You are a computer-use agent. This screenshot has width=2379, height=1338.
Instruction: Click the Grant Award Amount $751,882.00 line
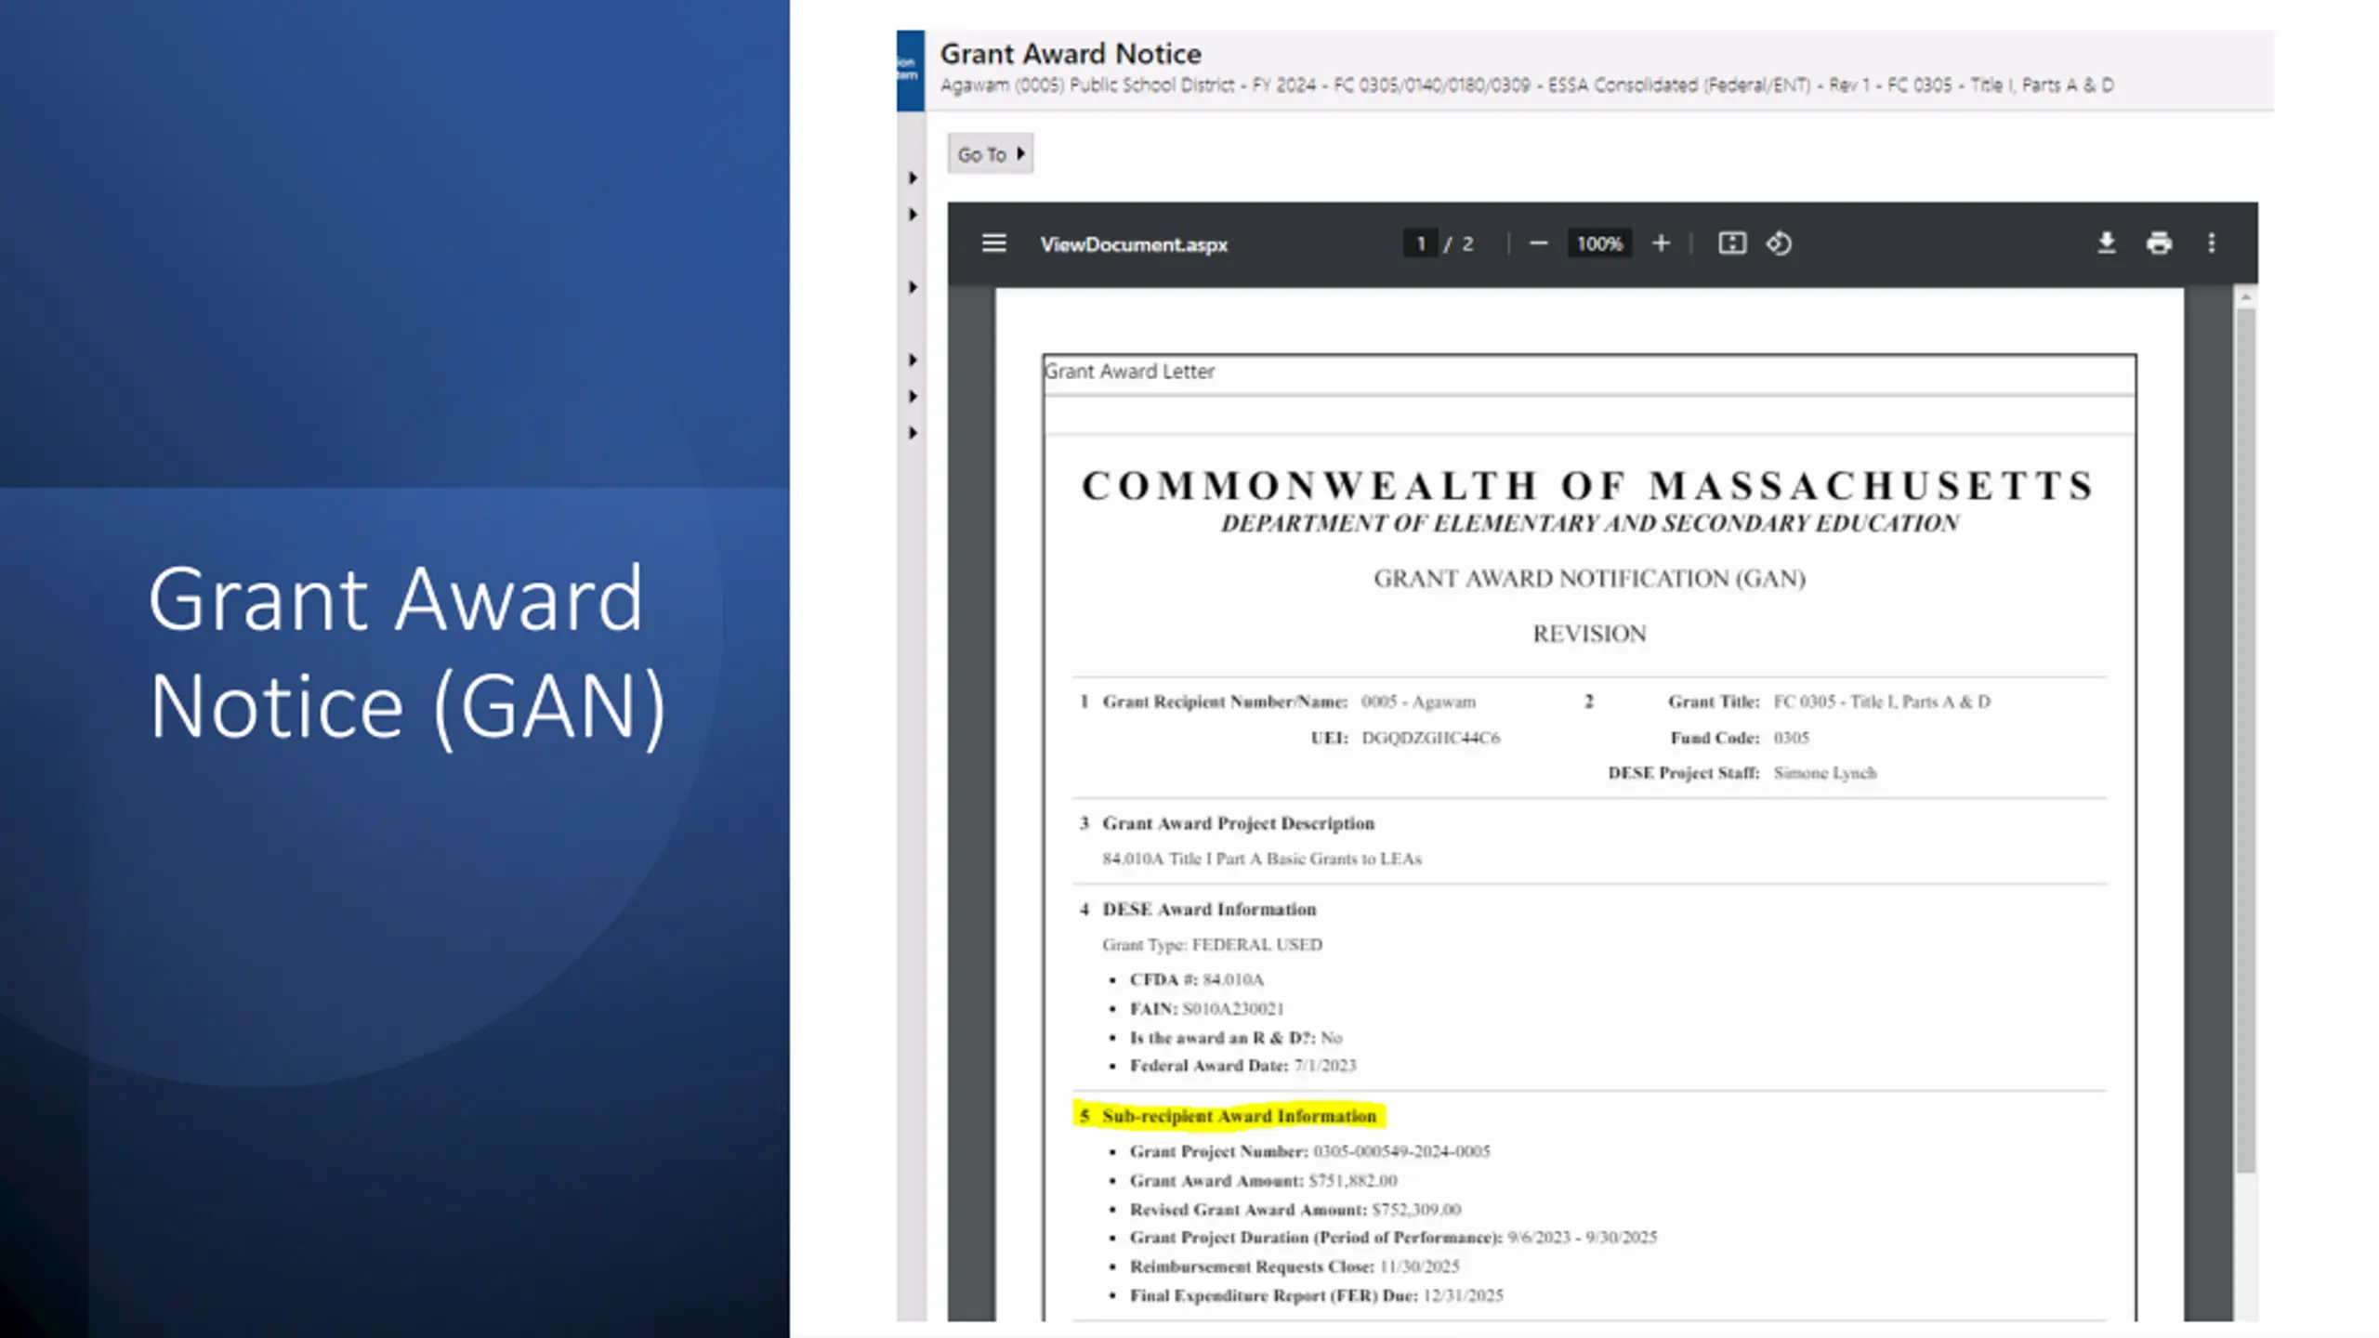[x=1263, y=1181]
